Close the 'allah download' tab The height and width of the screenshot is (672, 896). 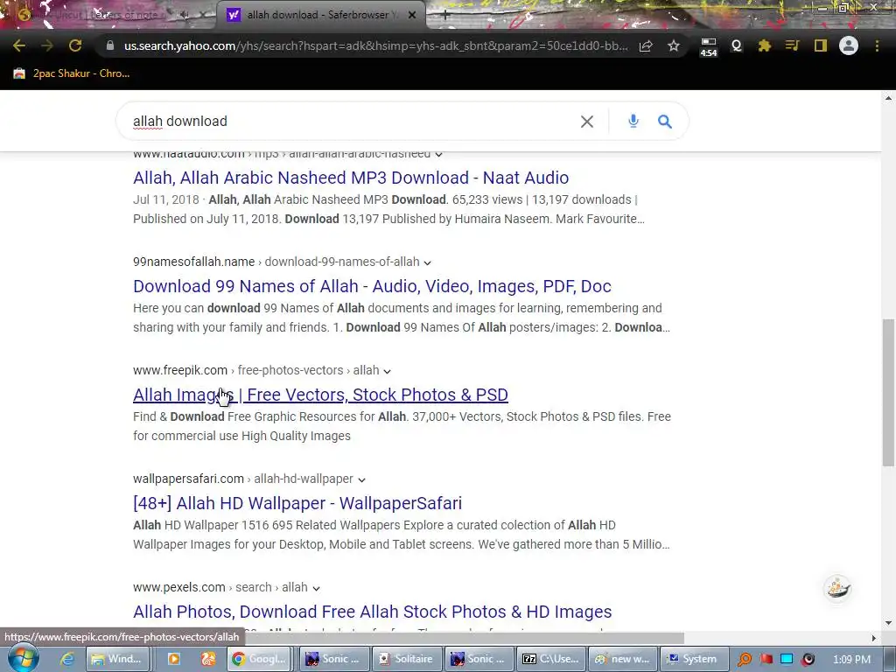pyautogui.click(x=412, y=15)
